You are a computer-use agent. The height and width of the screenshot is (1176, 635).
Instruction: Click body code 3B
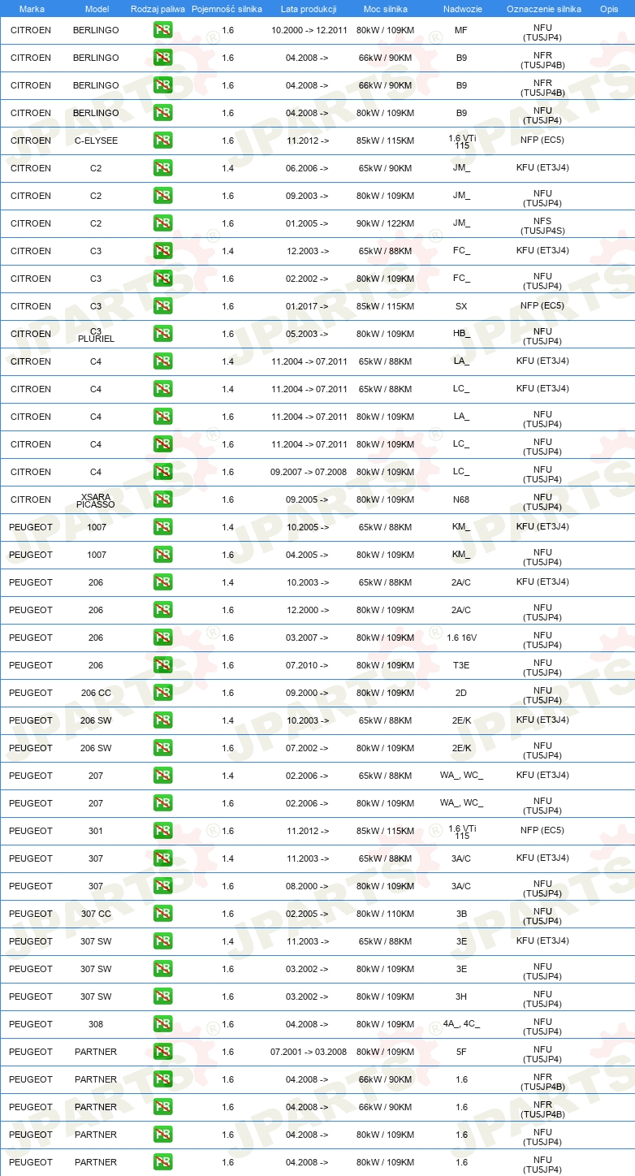point(461,914)
